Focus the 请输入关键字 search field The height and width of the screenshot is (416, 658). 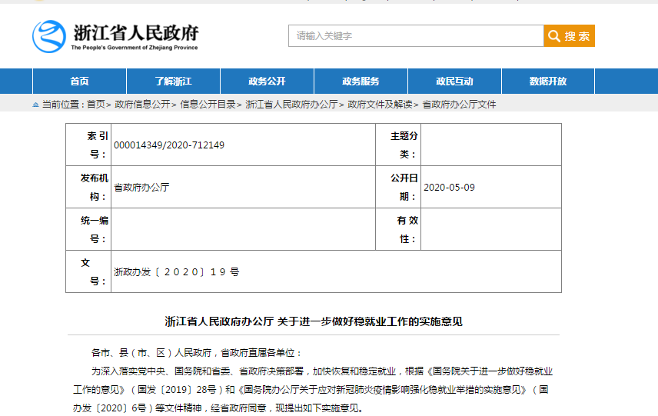[x=415, y=36]
